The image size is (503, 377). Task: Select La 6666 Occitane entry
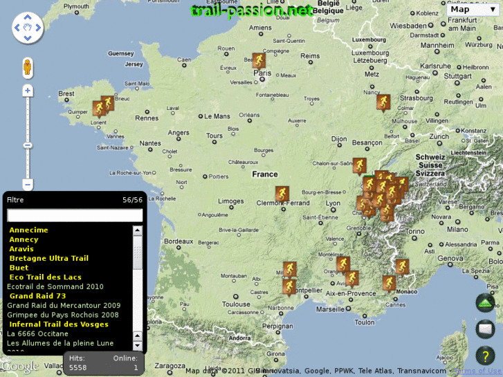(38, 333)
